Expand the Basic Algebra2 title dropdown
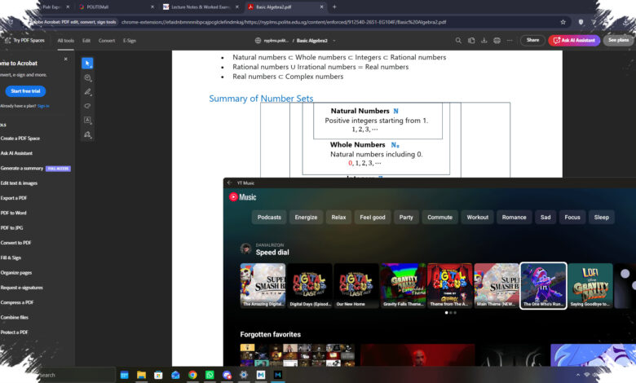The image size is (636, 383). [334, 41]
